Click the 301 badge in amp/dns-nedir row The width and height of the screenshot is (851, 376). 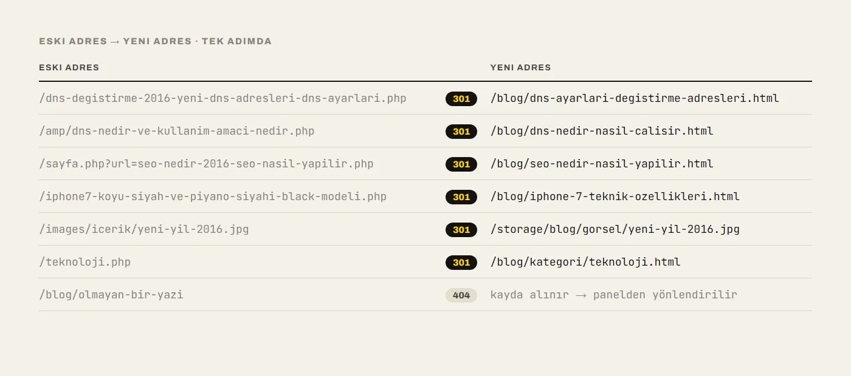click(461, 132)
